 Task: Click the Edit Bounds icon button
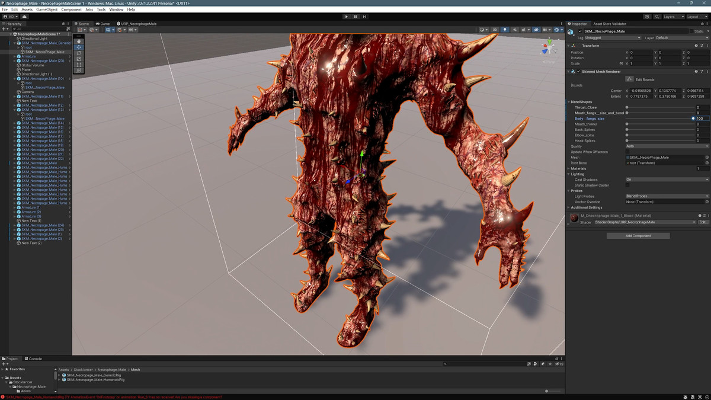[x=630, y=79]
